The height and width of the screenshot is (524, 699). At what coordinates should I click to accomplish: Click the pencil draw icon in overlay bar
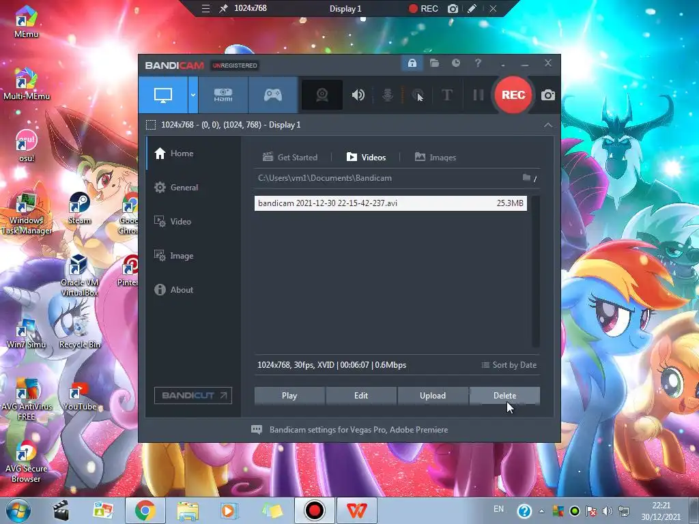coord(472,8)
